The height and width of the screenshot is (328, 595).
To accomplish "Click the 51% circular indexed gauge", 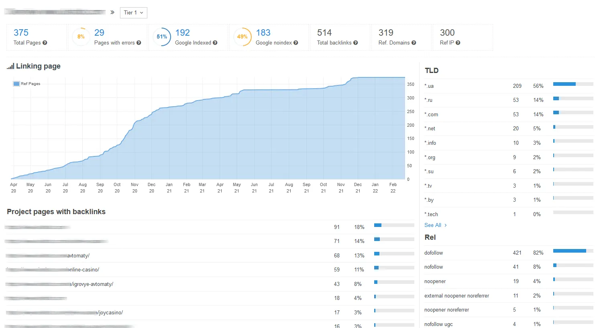I will coord(162,36).
